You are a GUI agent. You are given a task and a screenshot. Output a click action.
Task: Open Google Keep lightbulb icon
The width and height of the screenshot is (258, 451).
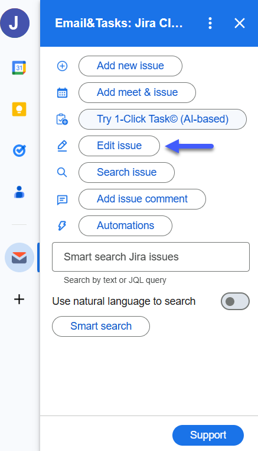coord(19,109)
